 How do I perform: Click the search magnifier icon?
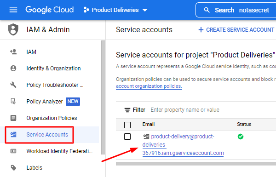pos(207,10)
